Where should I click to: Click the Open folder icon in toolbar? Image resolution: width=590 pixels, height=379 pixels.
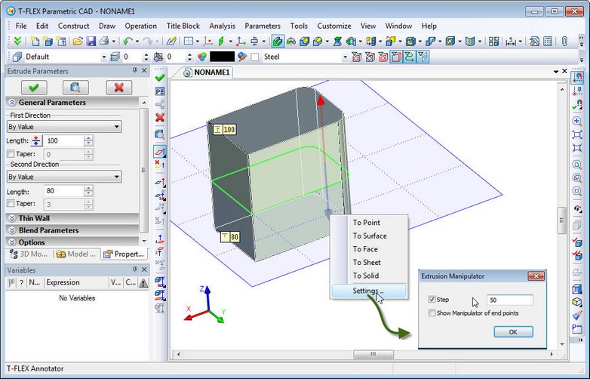coord(77,42)
